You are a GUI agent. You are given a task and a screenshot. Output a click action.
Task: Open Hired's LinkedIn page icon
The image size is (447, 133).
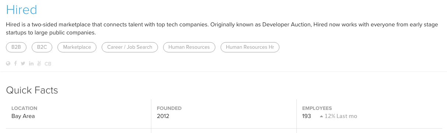point(31,63)
